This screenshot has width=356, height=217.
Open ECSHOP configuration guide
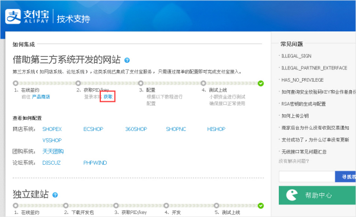(x=93, y=129)
